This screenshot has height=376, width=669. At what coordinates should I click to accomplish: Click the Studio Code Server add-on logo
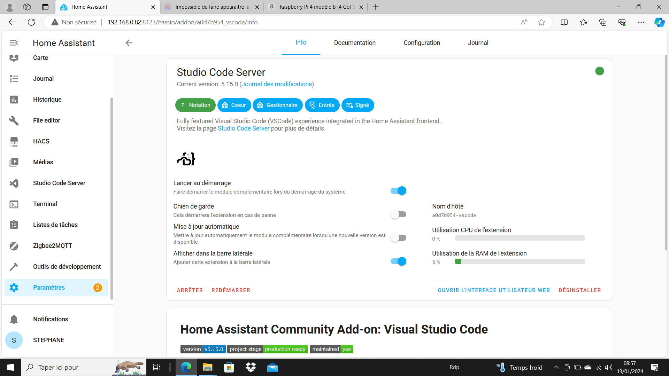(186, 159)
